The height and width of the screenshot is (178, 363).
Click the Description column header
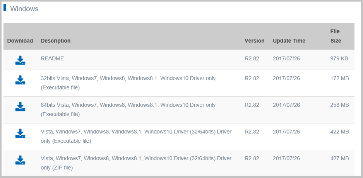point(56,41)
